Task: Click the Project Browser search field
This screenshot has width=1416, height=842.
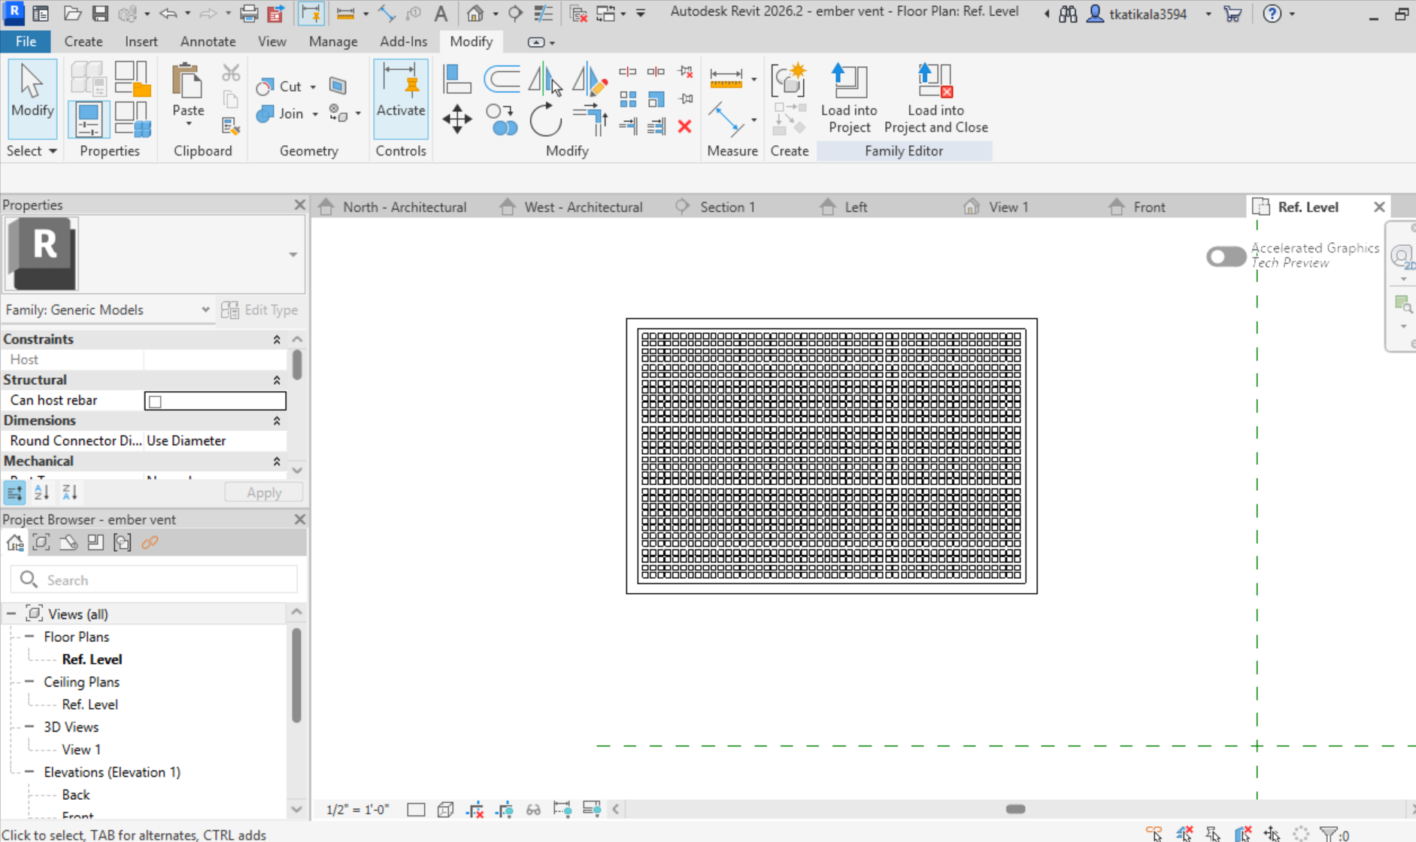Action: coord(154,580)
